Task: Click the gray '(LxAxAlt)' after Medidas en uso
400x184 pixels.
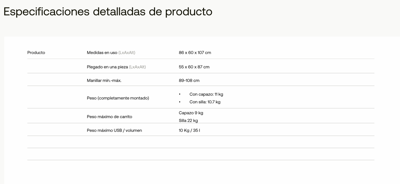Action: [x=127, y=53]
